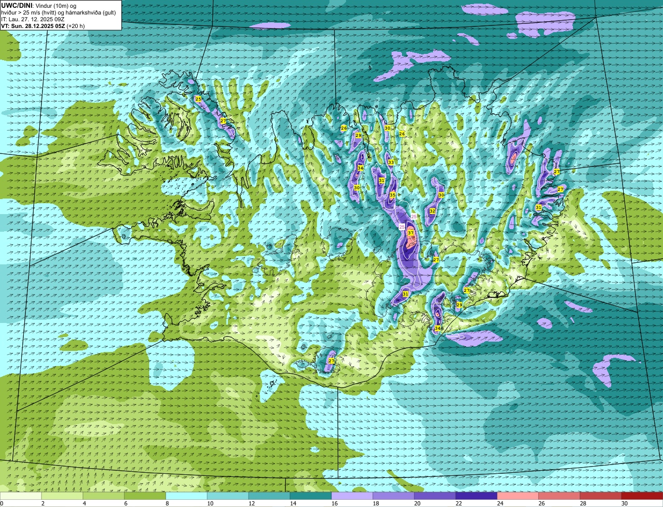The width and height of the screenshot is (663, 507).
Task: Select the 18–20 m/s light purple legend swatch
Action: point(394,496)
